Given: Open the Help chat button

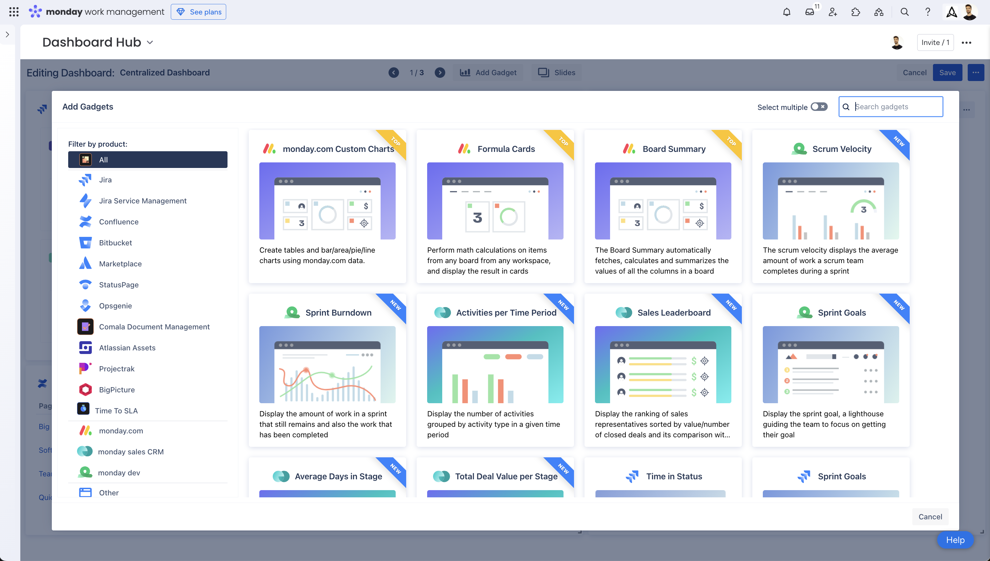Looking at the screenshot, I should pos(955,540).
